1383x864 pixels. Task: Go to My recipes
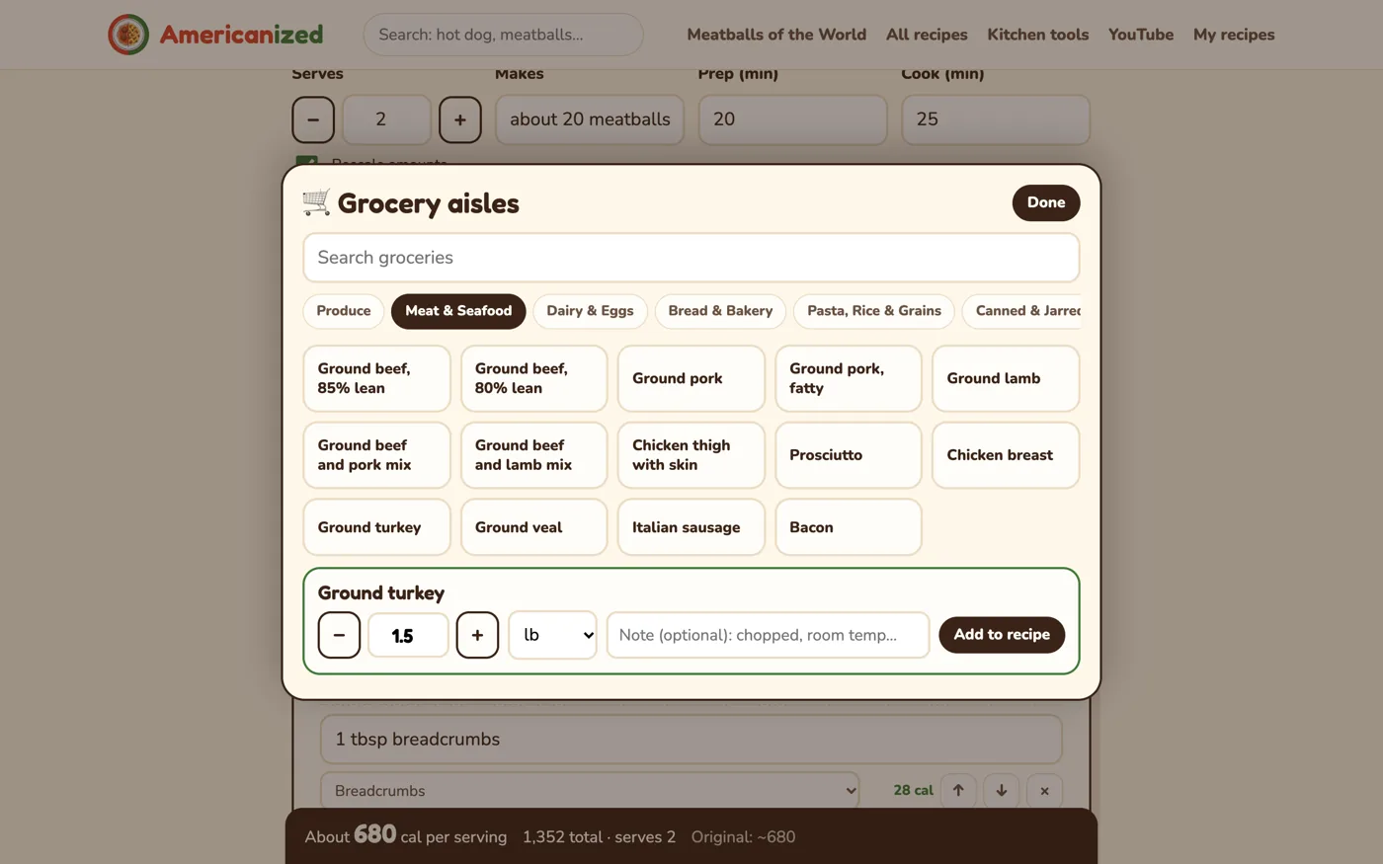click(1234, 35)
